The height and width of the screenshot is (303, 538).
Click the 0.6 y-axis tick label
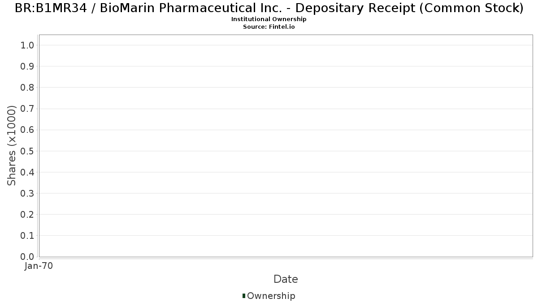pyautogui.click(x=27, y=130)
